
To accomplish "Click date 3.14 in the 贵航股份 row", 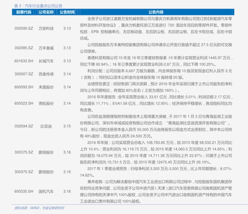I will (67, 103).
